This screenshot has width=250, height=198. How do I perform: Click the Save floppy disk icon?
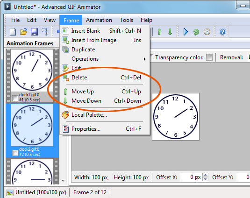pos(34,32)
